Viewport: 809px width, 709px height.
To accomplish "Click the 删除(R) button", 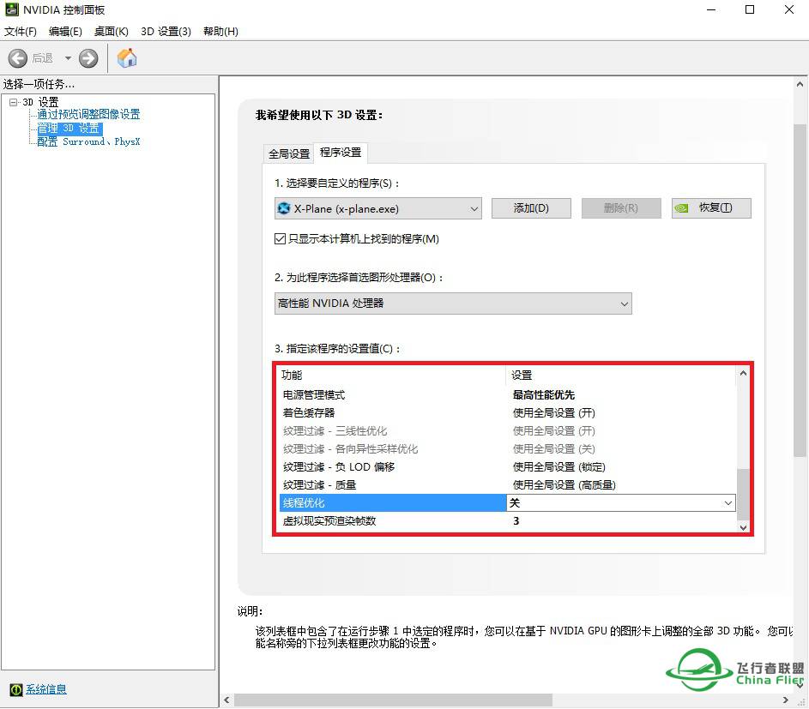I will tap(620, 208).
